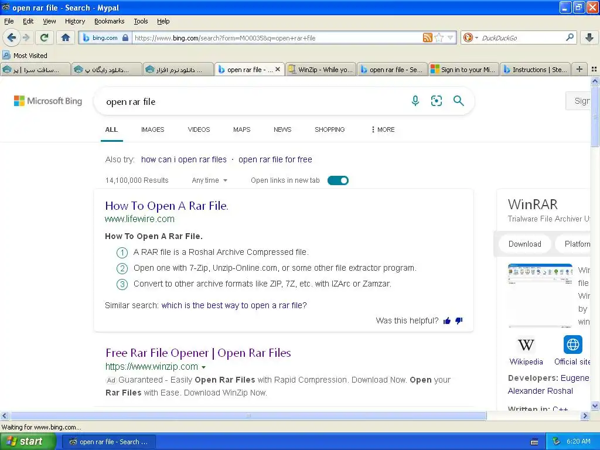
Task: Toggle Open links in new tab switch
Action: pyautogui.click(x=338, y=180)
